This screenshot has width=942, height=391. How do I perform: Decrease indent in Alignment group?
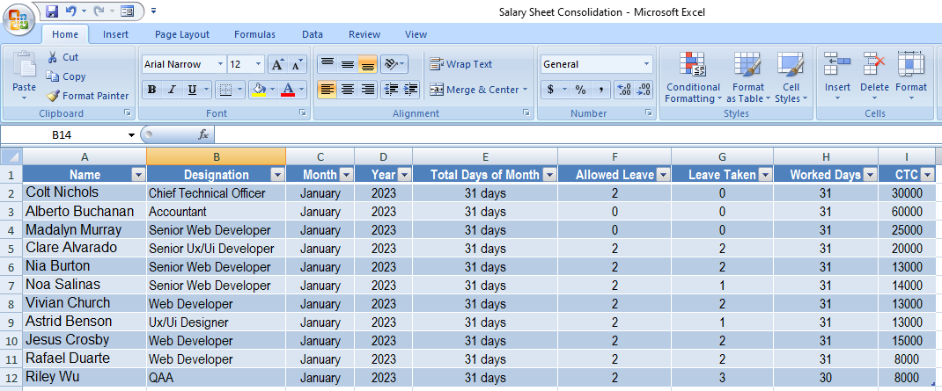pos(391,90)
